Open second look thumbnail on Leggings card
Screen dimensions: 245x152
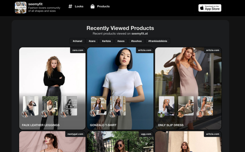tap(50, 106)
